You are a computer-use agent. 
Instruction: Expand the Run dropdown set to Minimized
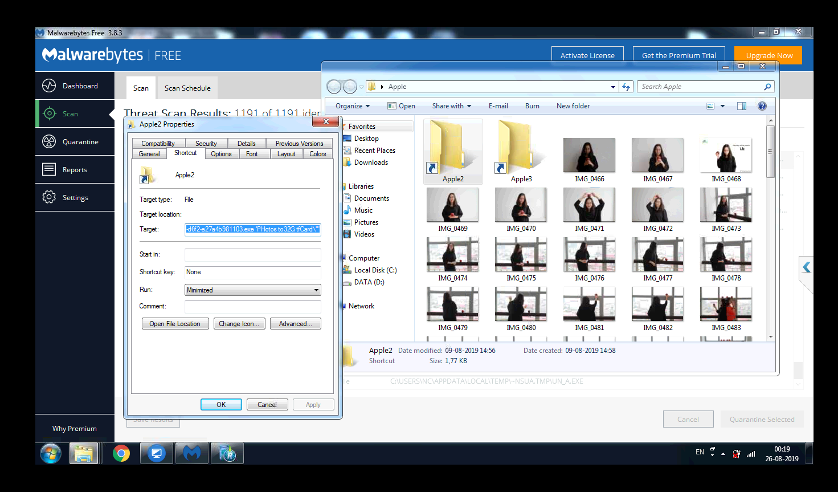click(316, 290)
